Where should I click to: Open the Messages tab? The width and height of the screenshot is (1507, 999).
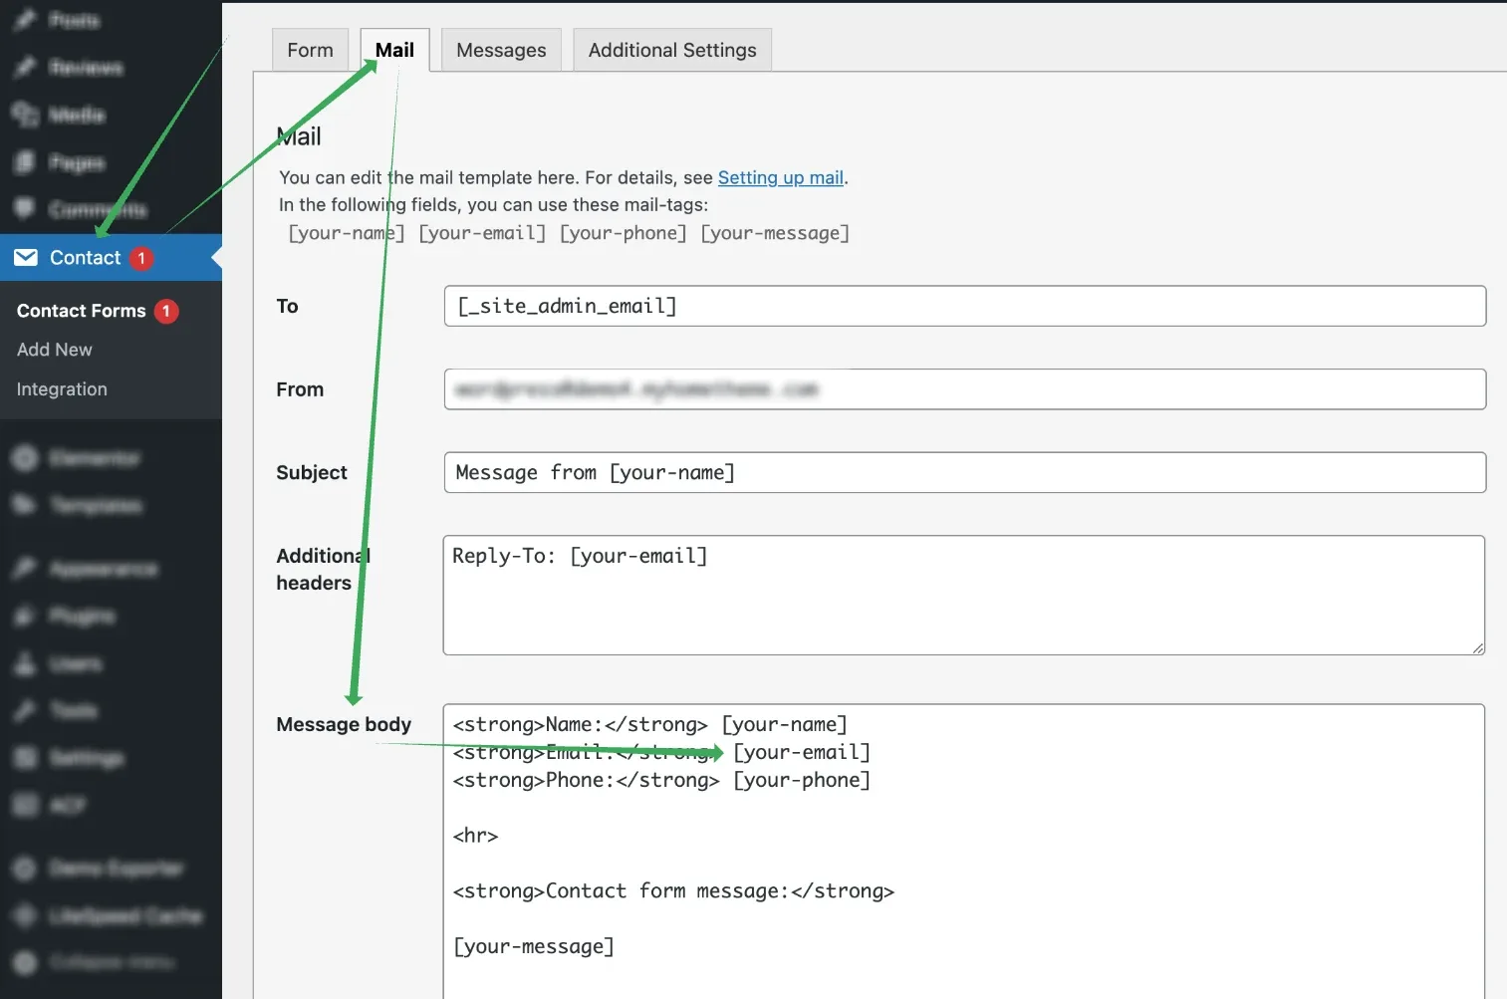click(501, 50)
